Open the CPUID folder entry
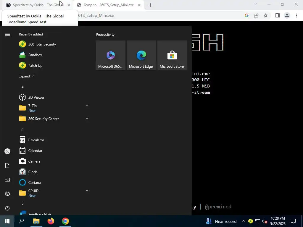Image resolution: width=303 pixels, height=227 pixels. 54,193
